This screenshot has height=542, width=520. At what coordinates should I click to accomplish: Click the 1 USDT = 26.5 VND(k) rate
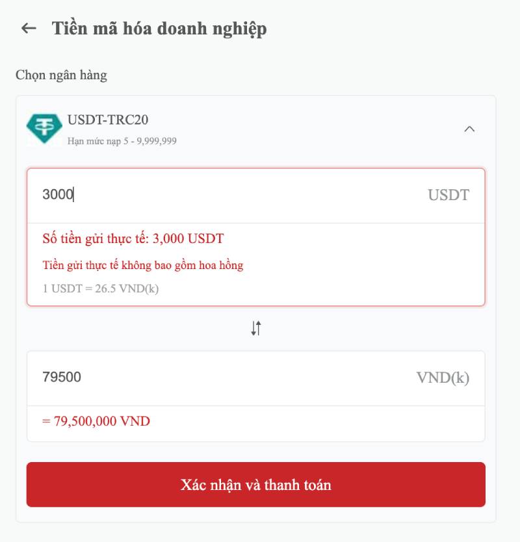tap(101, 288)
